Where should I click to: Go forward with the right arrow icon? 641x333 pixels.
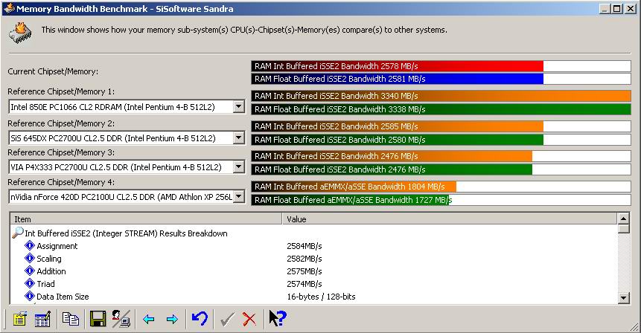pyautogui.click(x=173, y=319)
